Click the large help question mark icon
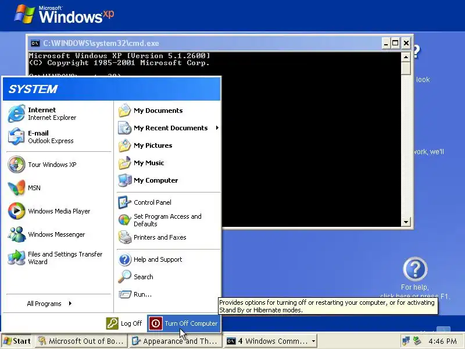Image resolution: width=465 pixels, height=349 pixels. click(415, 269)
